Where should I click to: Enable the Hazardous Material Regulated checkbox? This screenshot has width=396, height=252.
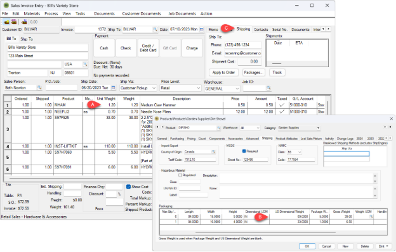(x=180, y=175)
